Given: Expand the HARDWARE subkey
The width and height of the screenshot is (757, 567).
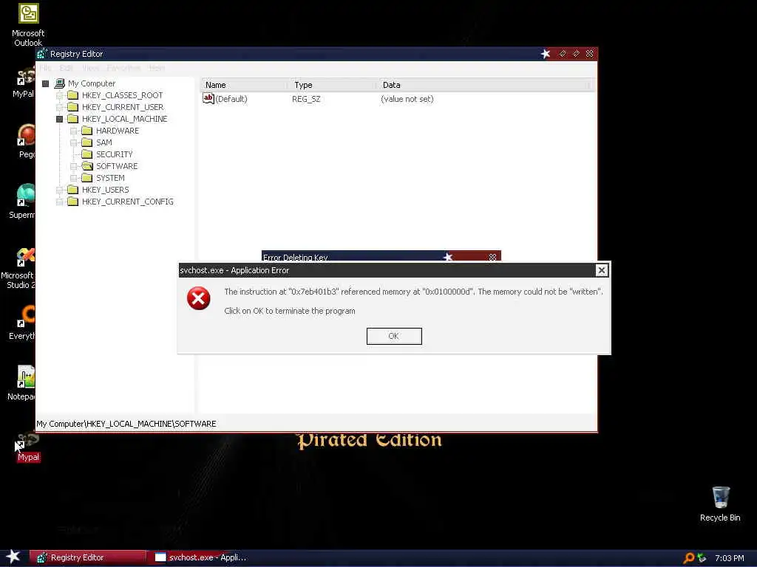Looking at the screenshot, I should [x=73, y=131].
